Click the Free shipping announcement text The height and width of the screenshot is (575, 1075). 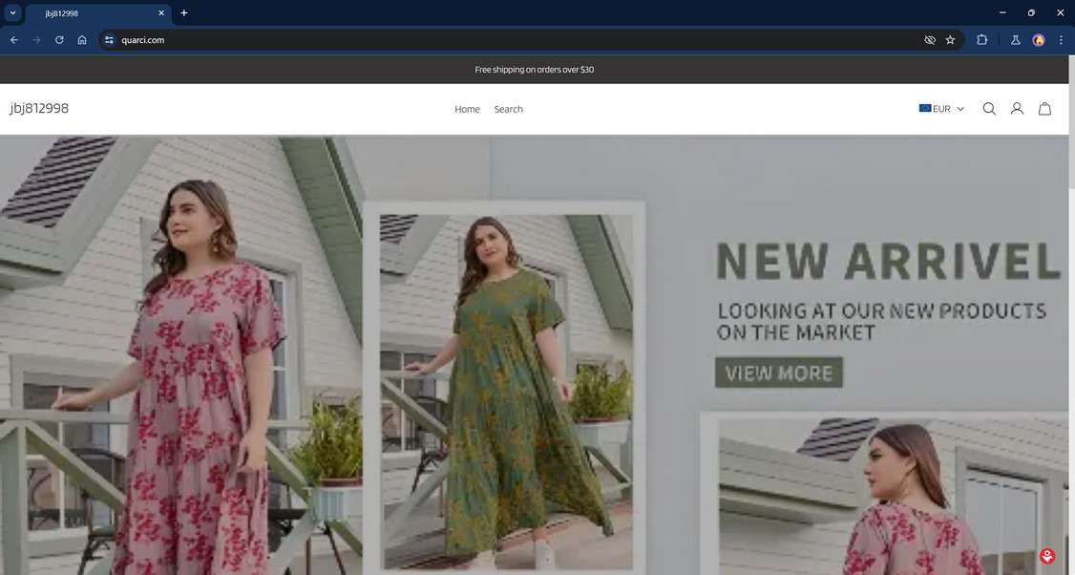(534, 70)
